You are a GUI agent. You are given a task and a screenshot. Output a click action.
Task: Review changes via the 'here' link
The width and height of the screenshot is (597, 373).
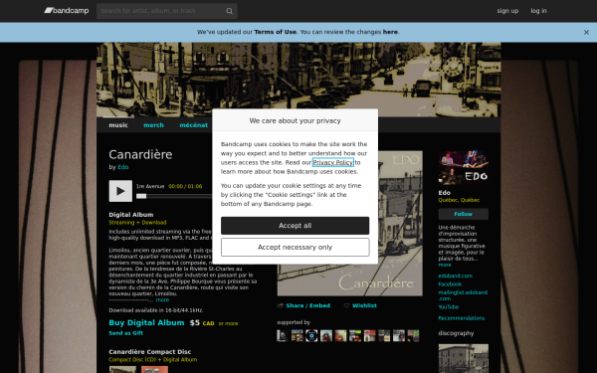click(x=390, y=32)
